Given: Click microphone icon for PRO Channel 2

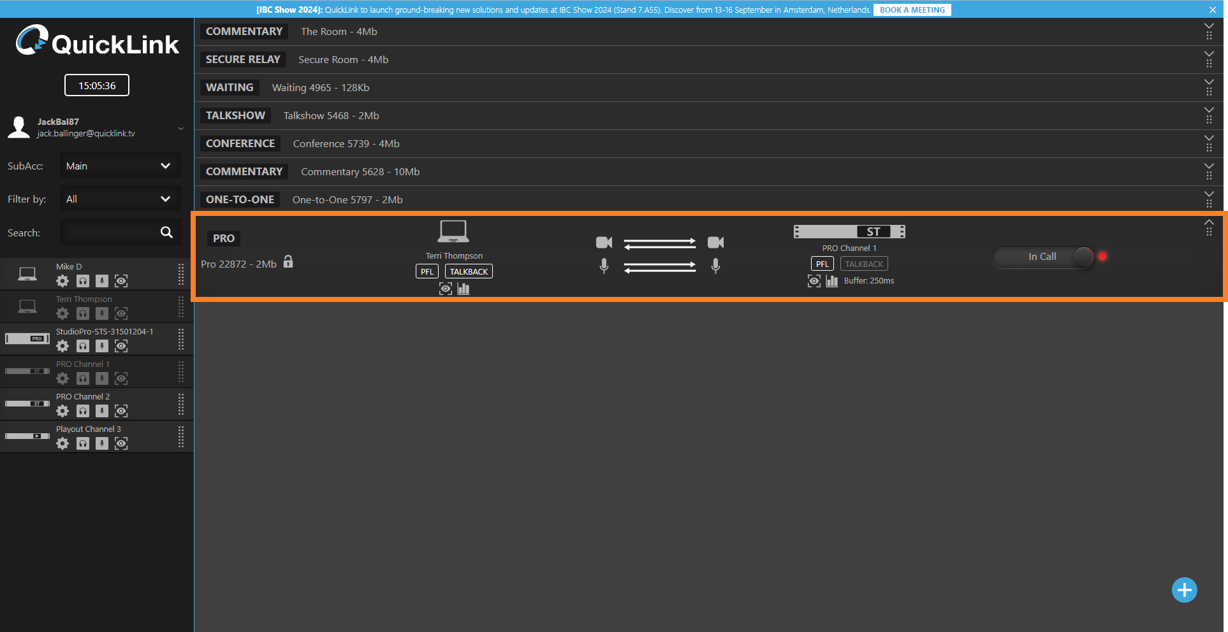Looking at the screenshot, I should click(x=102, y=411).
